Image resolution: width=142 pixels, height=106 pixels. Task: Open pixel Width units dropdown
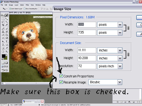(x=120, y=25)
